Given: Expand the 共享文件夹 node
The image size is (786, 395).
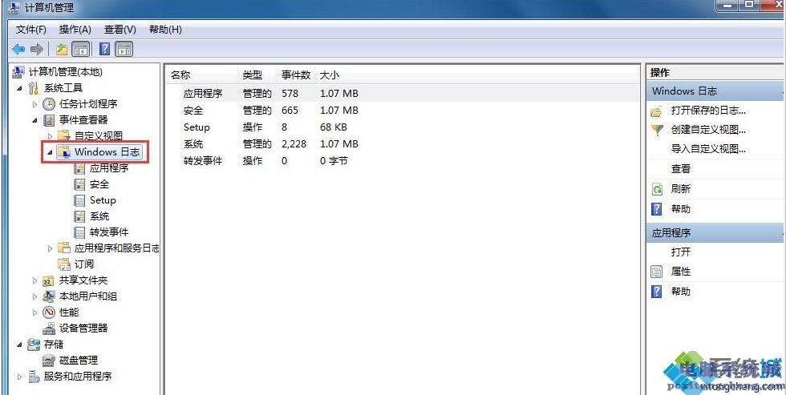Looking at the screenshot, I should coord(34,280).
